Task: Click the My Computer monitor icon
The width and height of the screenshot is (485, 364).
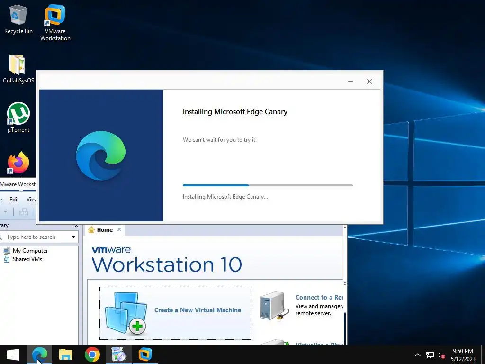Action: pos(7,251)
